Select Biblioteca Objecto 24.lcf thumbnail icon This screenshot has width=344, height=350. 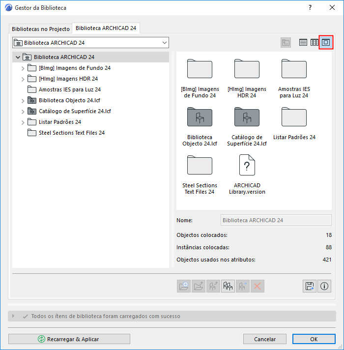(200, 117)
